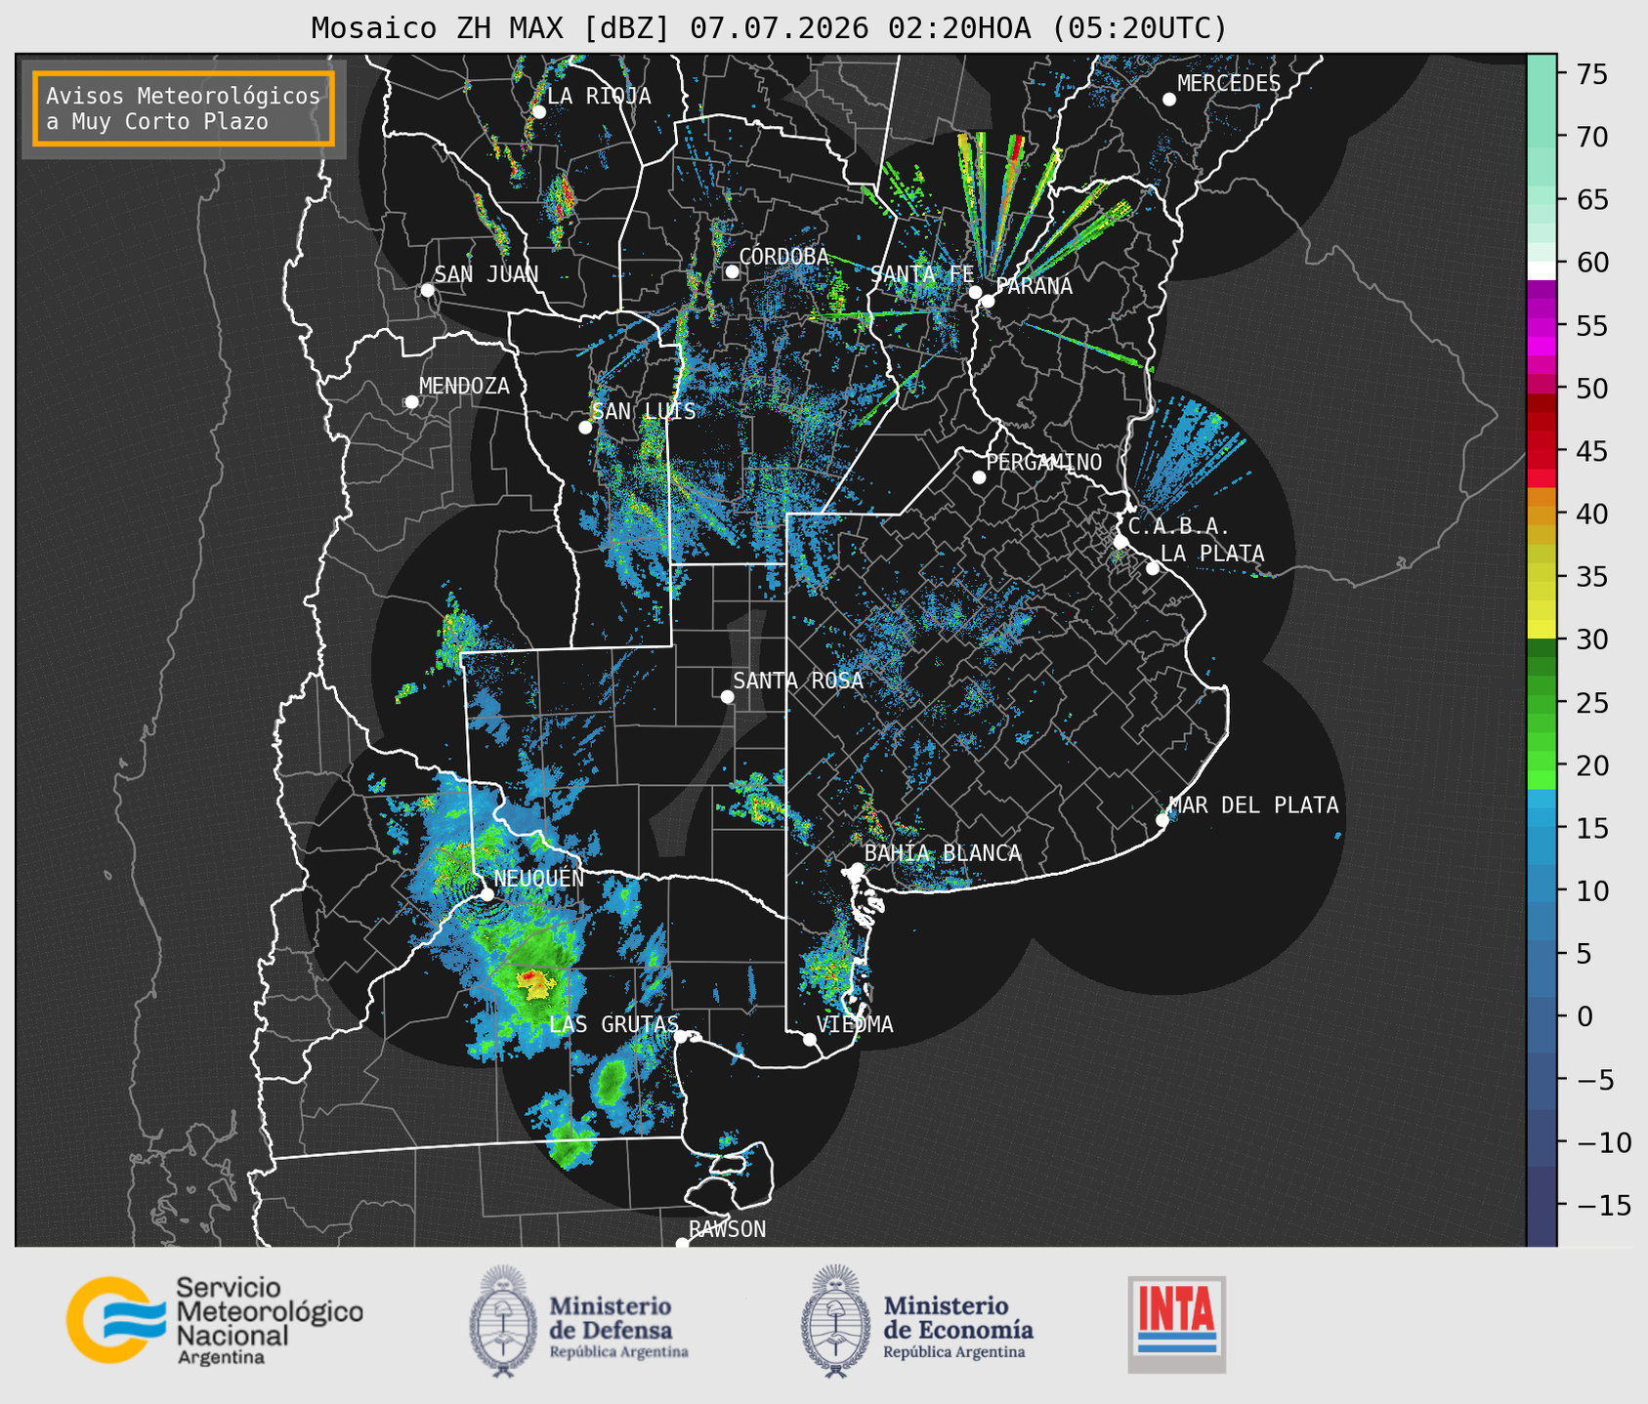The height and width of the screenshot is (1404, 1648).
Task: Click the INTA logo
Action: tap(1176, 1324)
